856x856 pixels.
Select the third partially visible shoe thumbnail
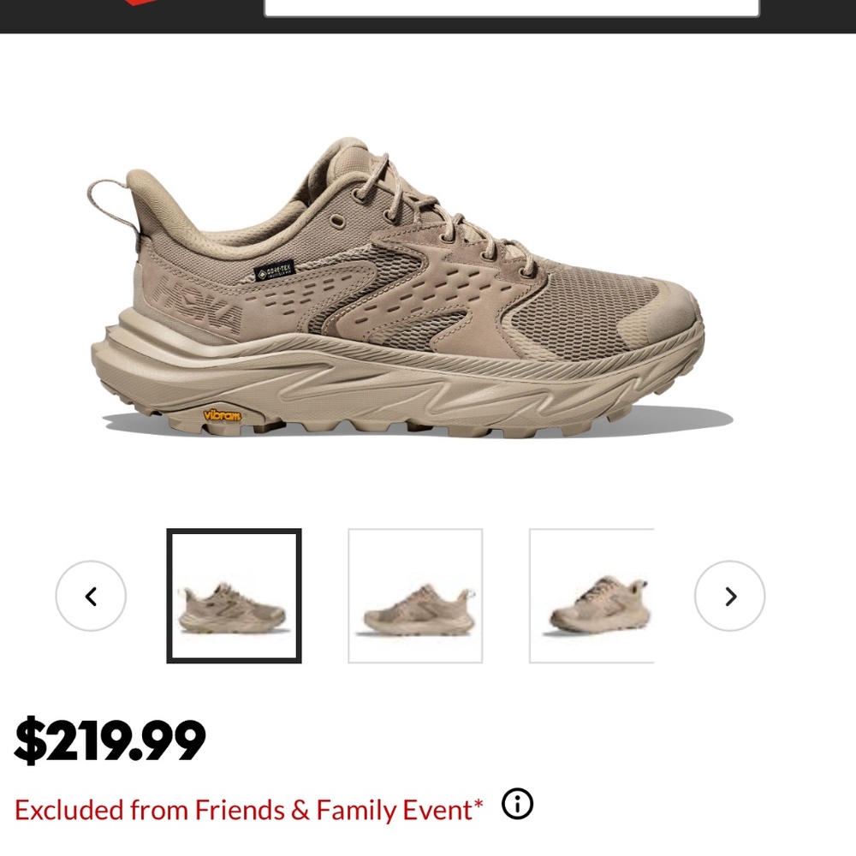click(591, 596)
